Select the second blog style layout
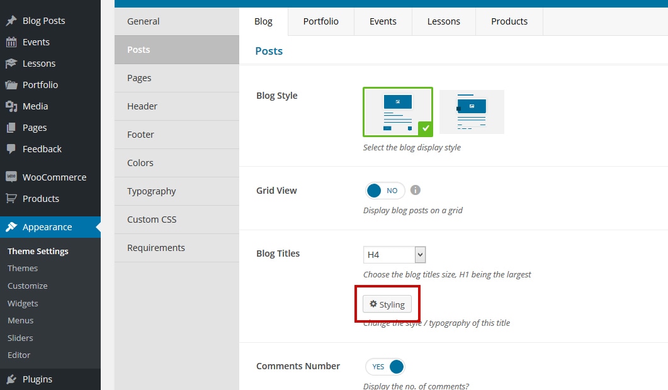The height and width of the screenshot is (390, 668). 472,112
